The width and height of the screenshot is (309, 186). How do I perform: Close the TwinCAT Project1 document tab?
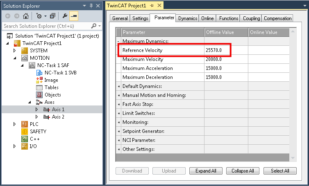159,5
